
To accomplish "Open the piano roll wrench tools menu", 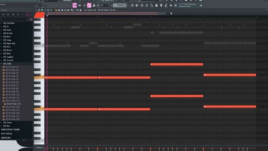I will 39,10.
